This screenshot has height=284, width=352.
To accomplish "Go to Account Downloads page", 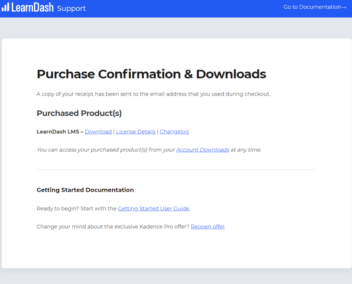I will coord(202,150).
